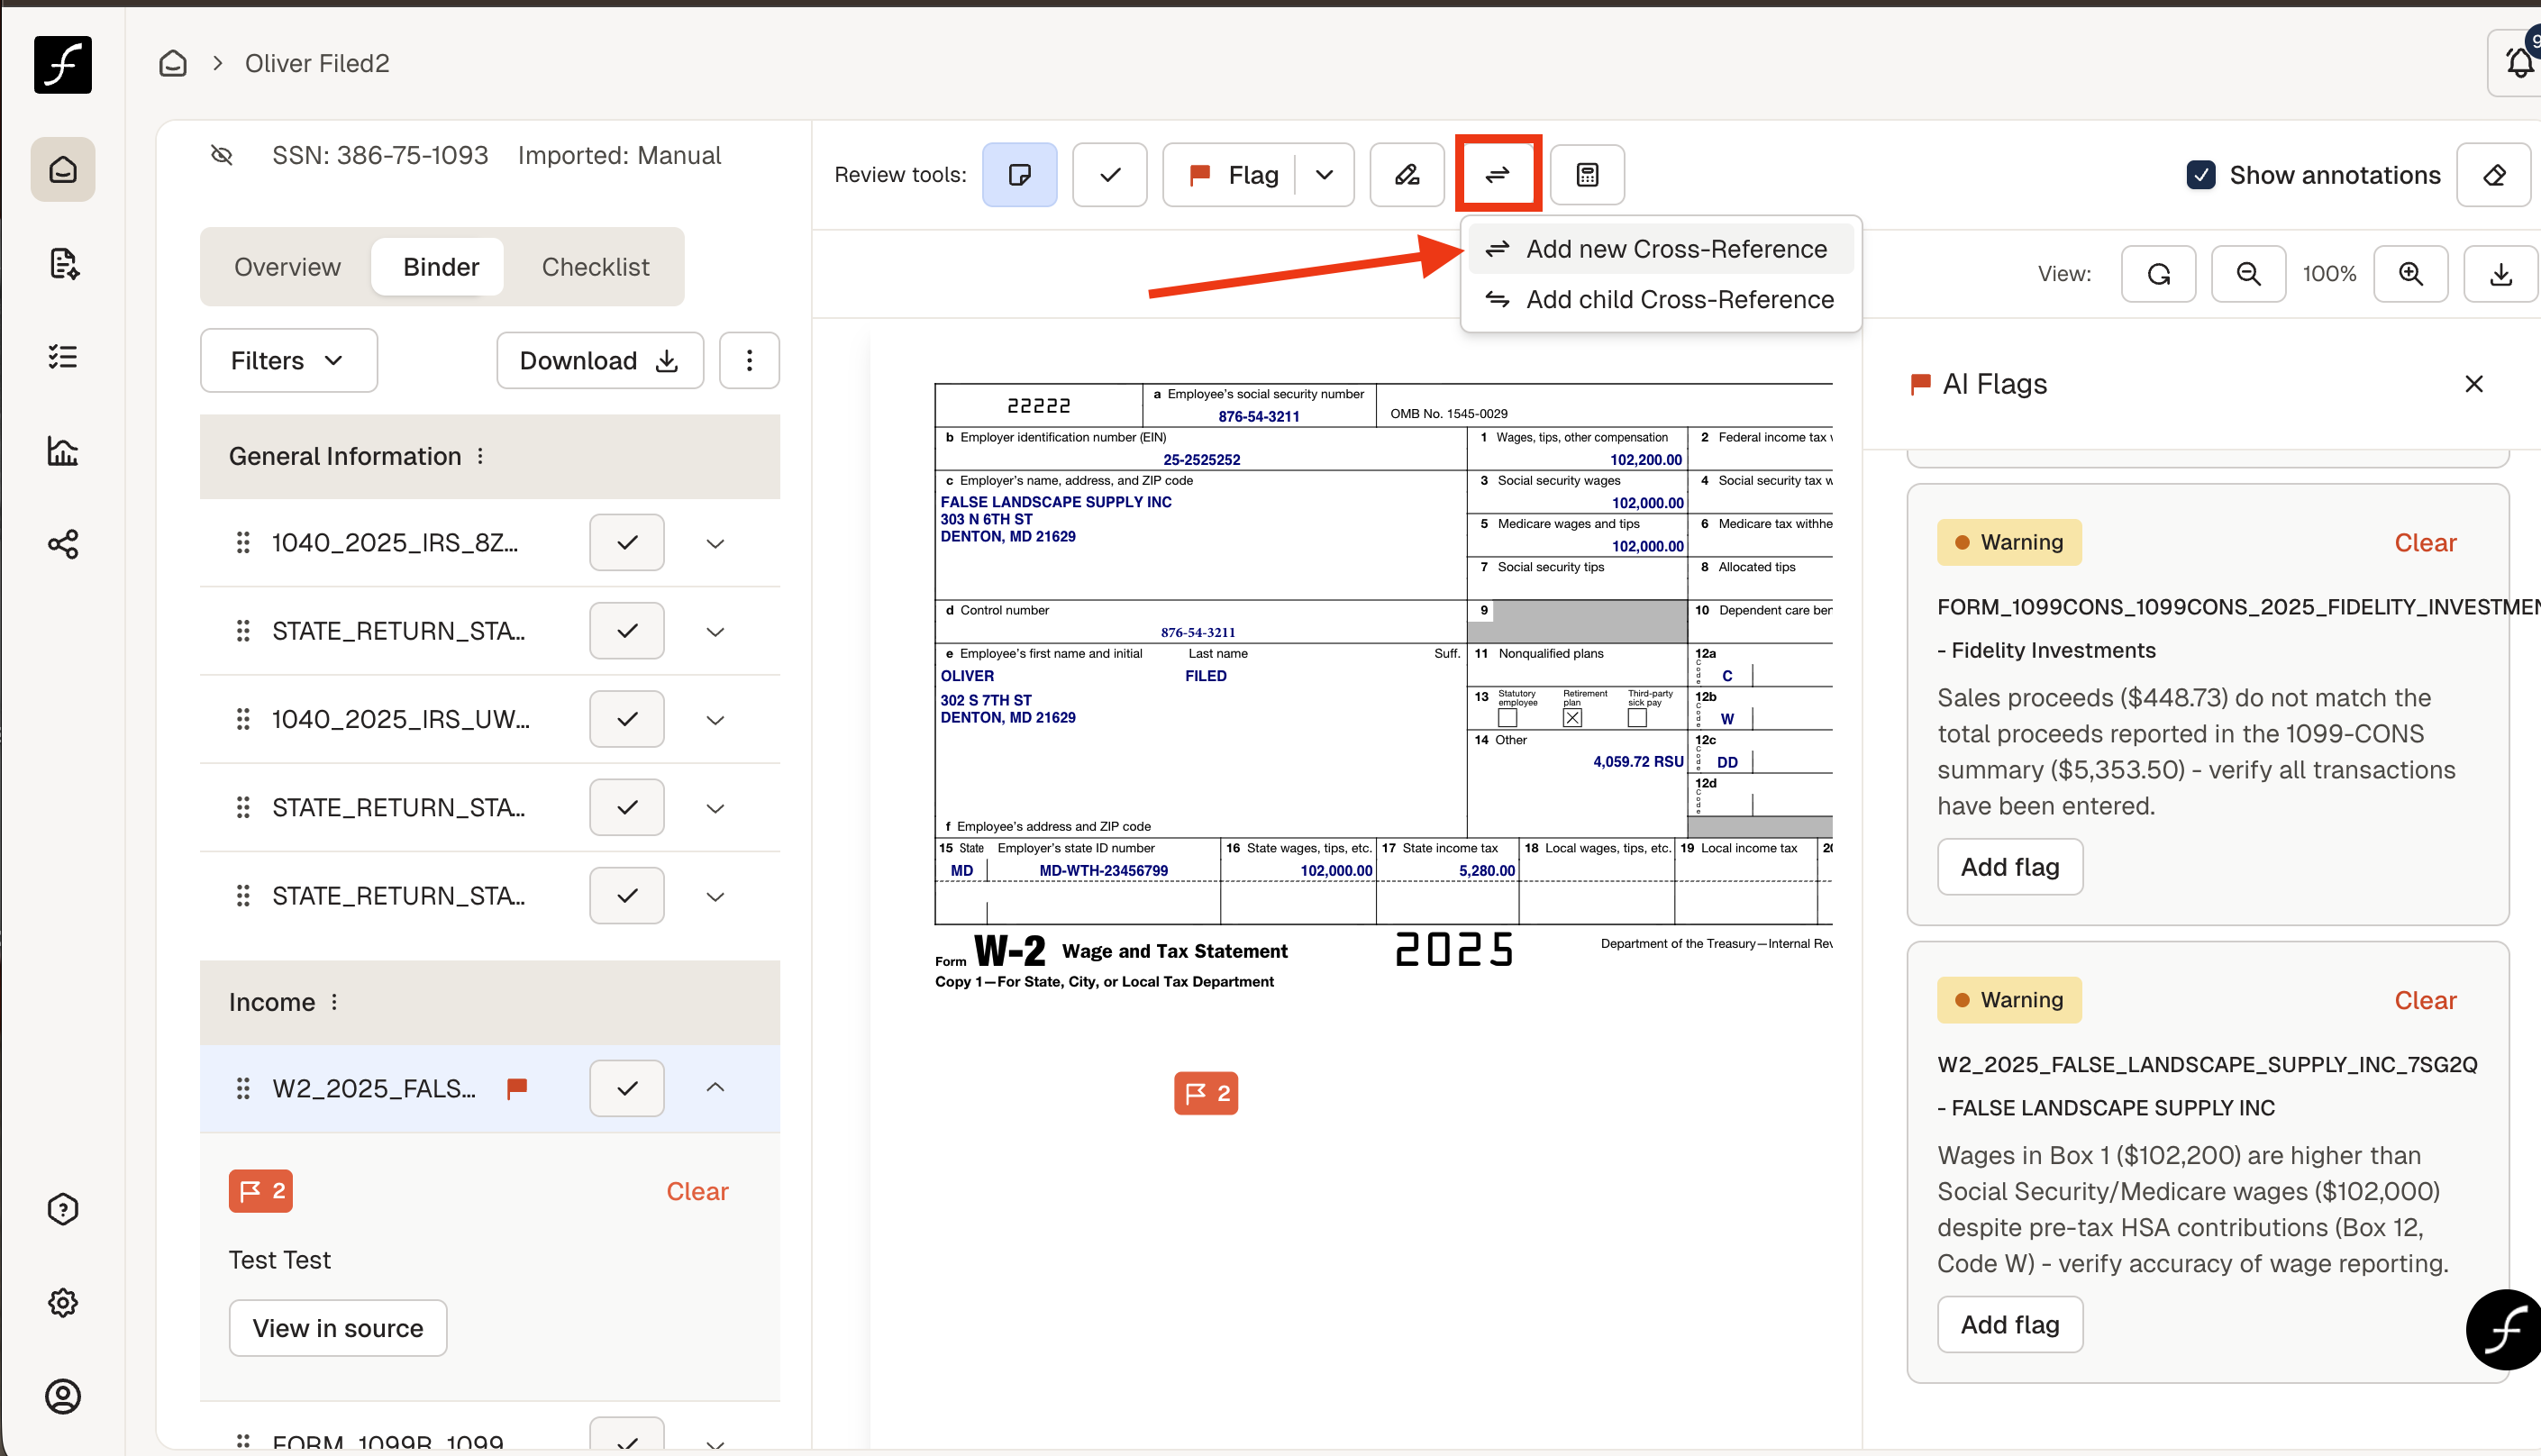Mark first STATE_RETURN_STA document as reviewed
This screenshot has width=2541, height=1456.
(627, 631)
